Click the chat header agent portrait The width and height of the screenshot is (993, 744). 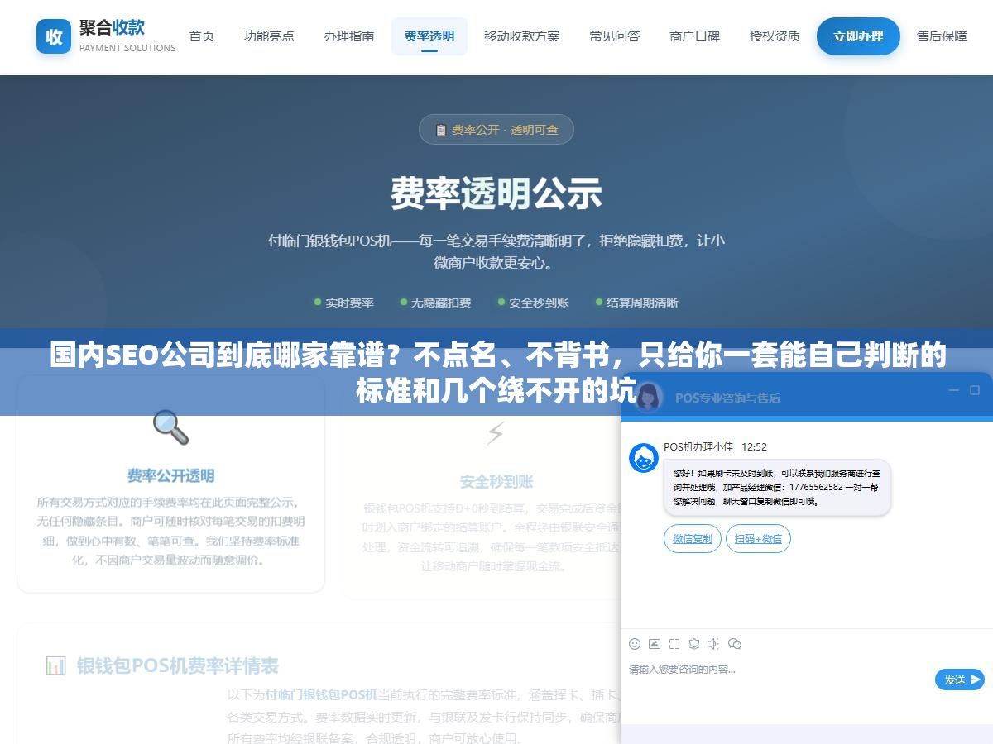(x=648, y=397)
